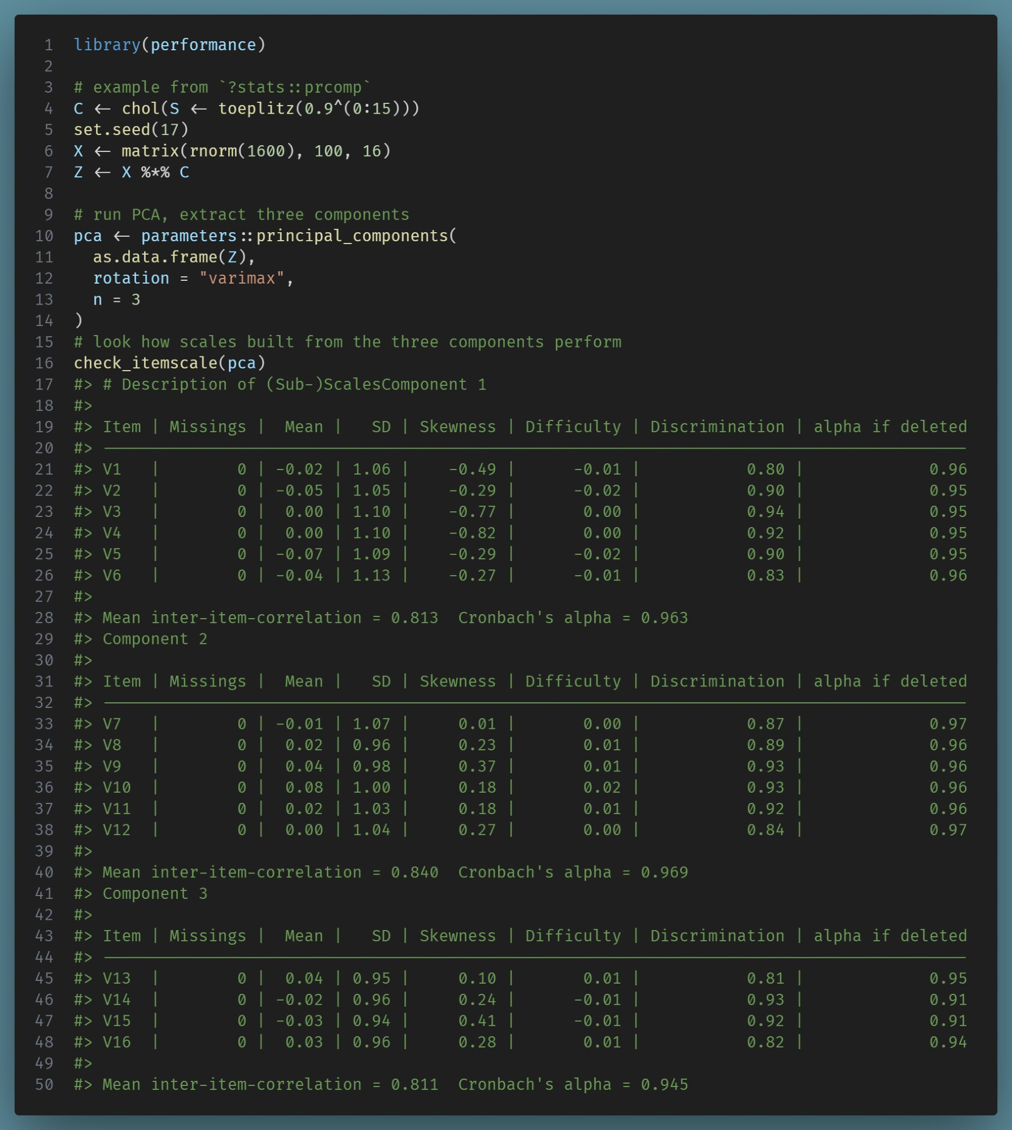This screenshot has height=1130, width=1012.
Task: Click V4 row skewness value -0.82
Action: click(472, 533)
